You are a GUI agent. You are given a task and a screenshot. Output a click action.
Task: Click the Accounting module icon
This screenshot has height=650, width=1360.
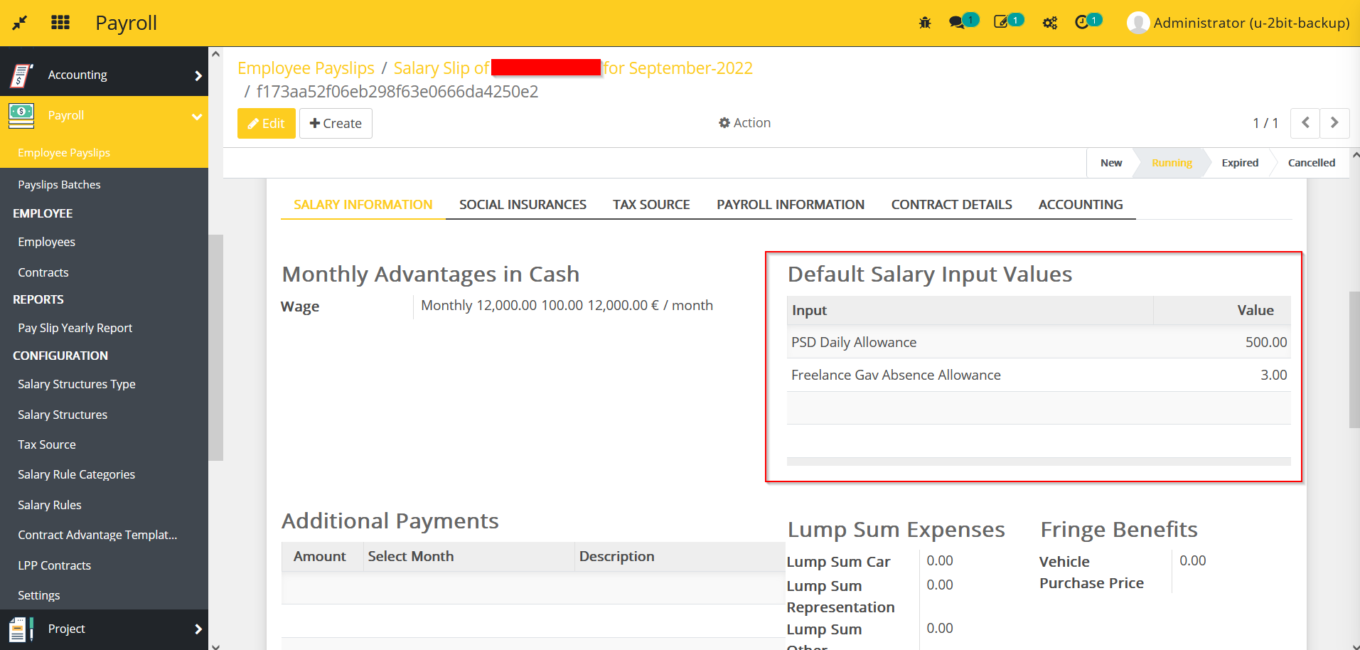[x=21, y=75]
